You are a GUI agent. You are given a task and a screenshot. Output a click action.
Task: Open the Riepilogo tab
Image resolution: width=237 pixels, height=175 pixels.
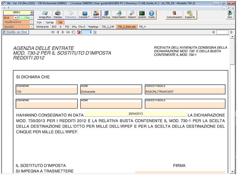93,27
